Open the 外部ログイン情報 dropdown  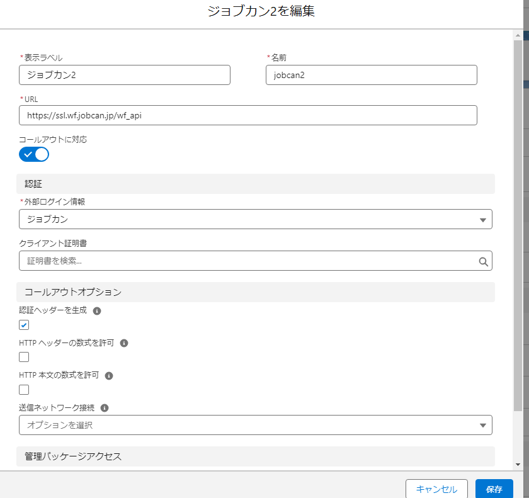(x=255, y=220)
